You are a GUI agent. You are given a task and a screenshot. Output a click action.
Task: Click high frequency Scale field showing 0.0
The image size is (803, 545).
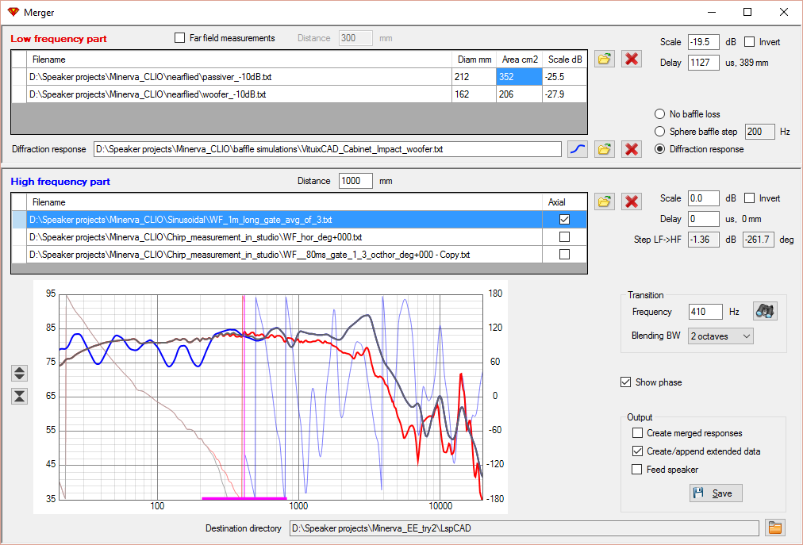point(703,198)
